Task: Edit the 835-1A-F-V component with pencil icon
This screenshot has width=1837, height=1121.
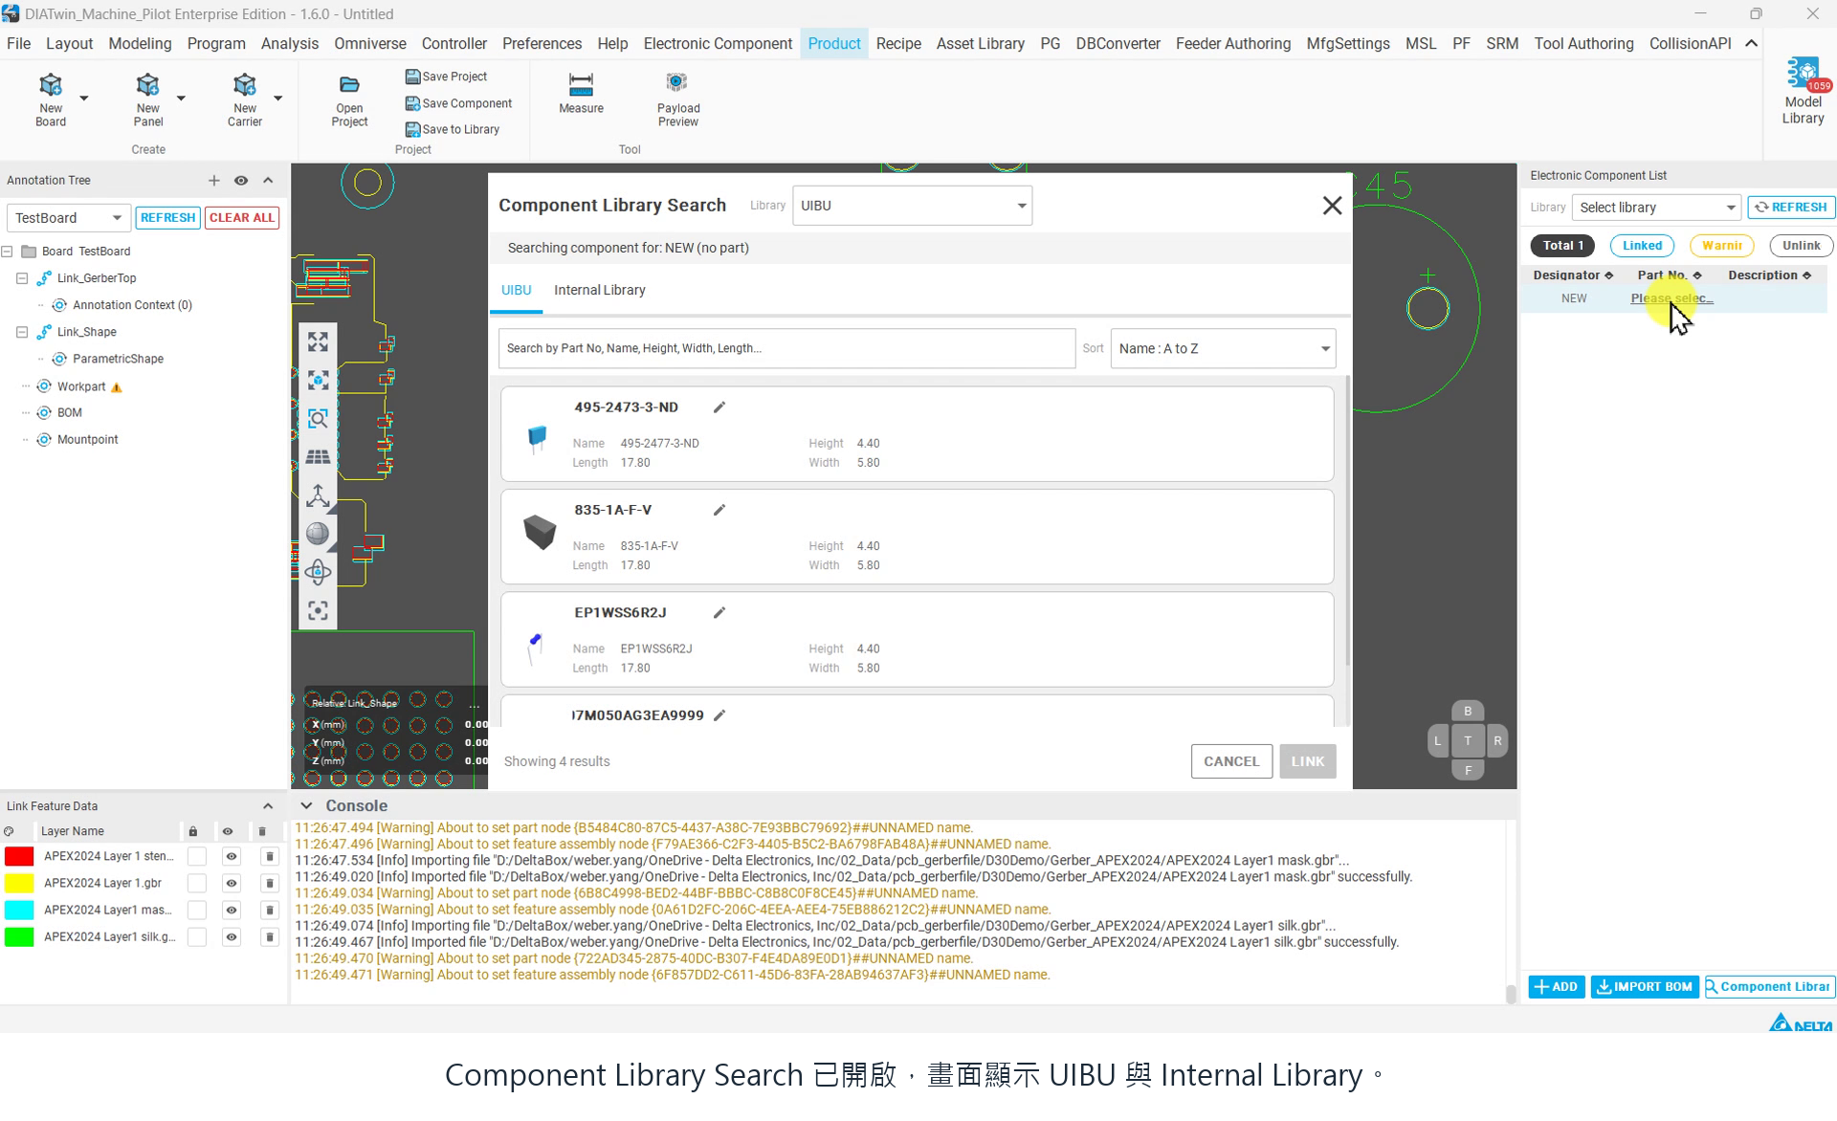Action: (719, 510)
